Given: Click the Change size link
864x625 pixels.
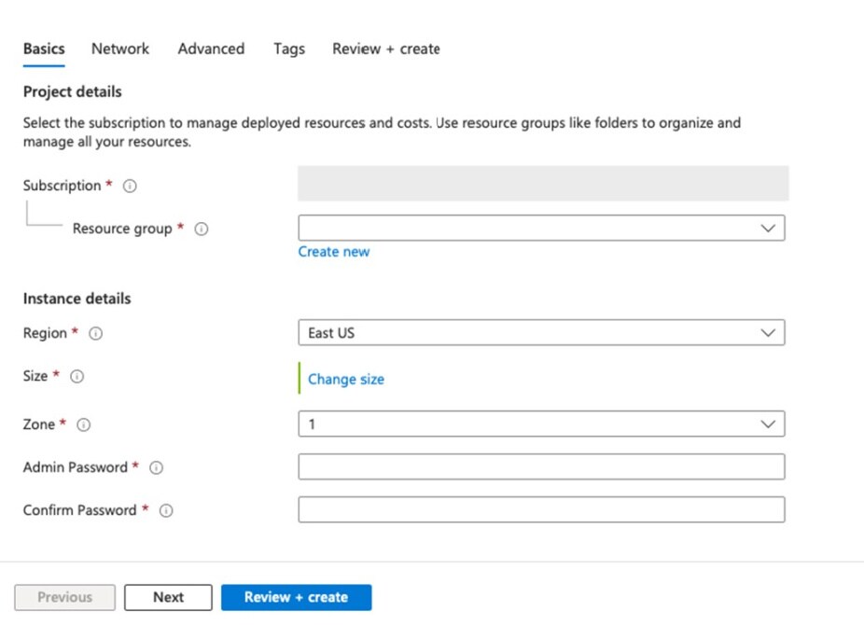Looking at the screenshot, I should pos(345,379).
